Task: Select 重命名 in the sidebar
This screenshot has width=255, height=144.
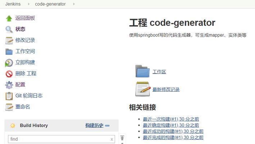Action: click(x=23, y=107)
